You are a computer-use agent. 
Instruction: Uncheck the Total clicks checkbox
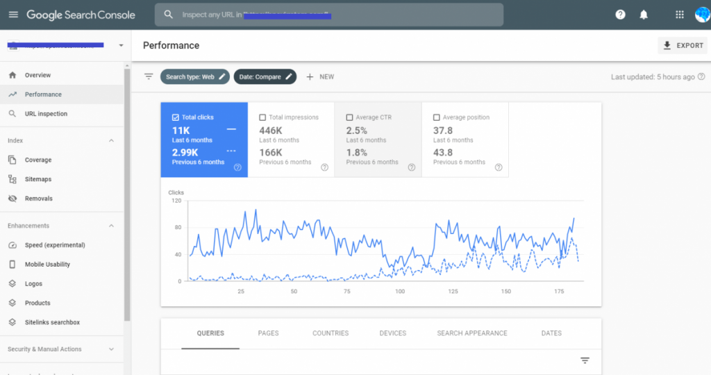[x=176, y=117]
